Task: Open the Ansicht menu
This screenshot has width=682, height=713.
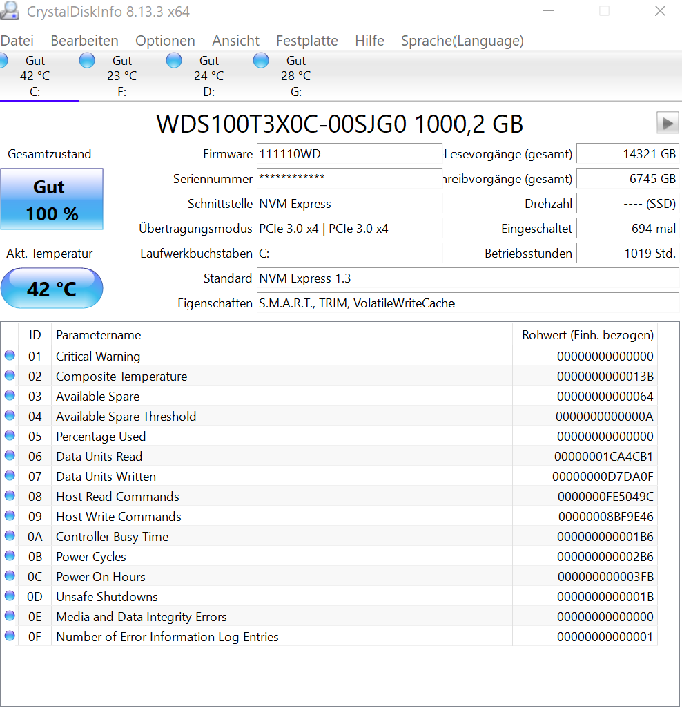Action: tap(235, 41)
